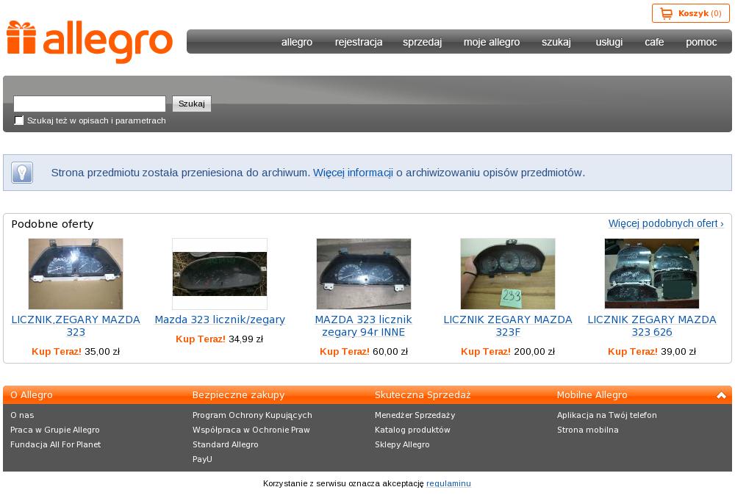
Task: Open the PayU footer link
Action: tap(203, 459)
